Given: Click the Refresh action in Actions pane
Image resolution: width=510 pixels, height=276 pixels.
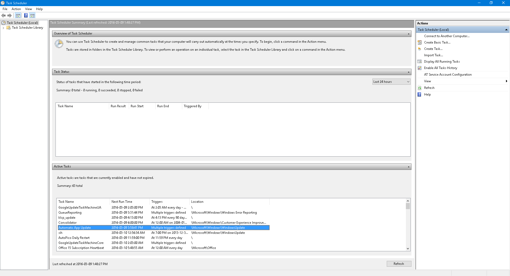Looking at the screenshot, I should tap(429, 88).
